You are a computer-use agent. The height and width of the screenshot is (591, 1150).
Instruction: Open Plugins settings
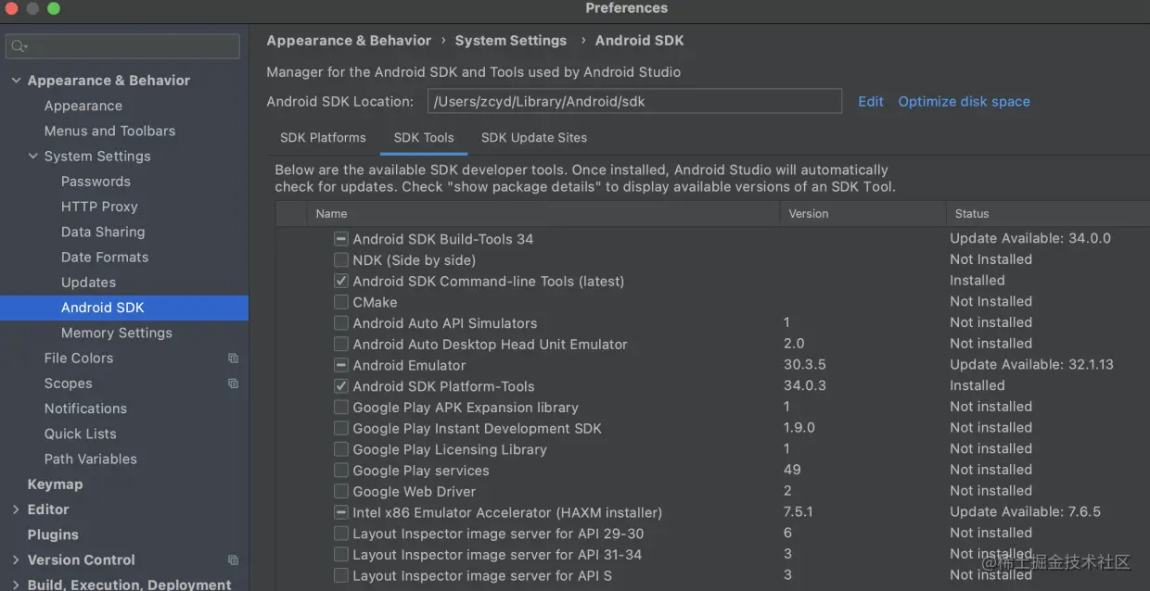(53, 535)
